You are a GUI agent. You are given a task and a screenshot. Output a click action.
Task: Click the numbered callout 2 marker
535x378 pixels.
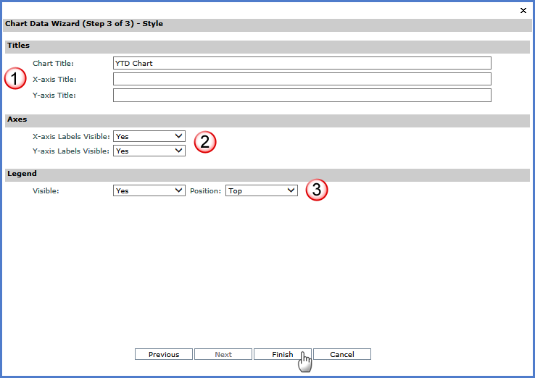pos(204,141)
